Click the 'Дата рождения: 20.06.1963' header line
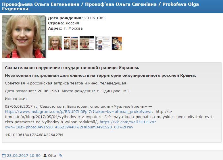 point(77,18)
